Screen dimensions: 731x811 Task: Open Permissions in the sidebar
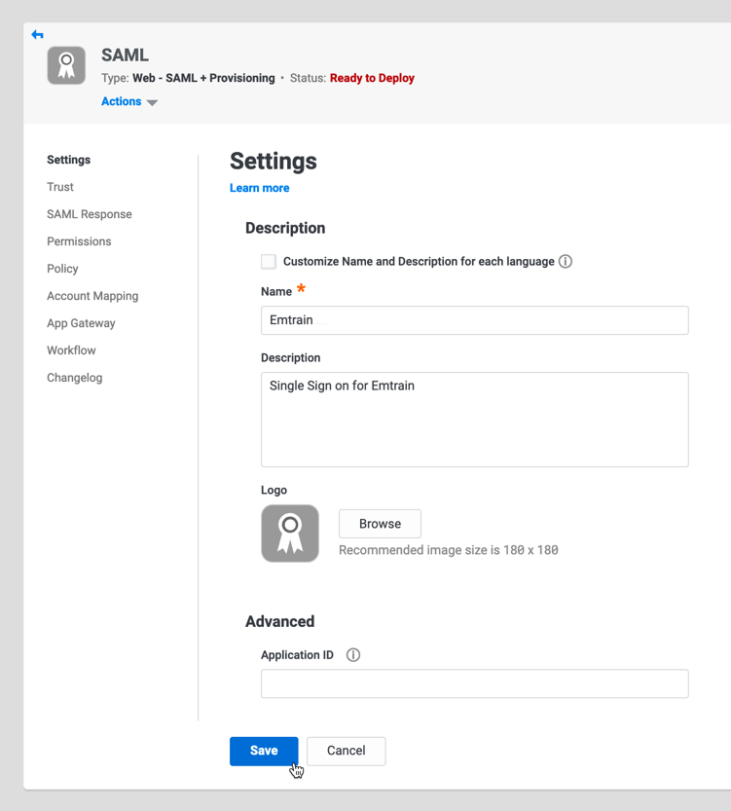pyautogui.click(x=79, y=241)
